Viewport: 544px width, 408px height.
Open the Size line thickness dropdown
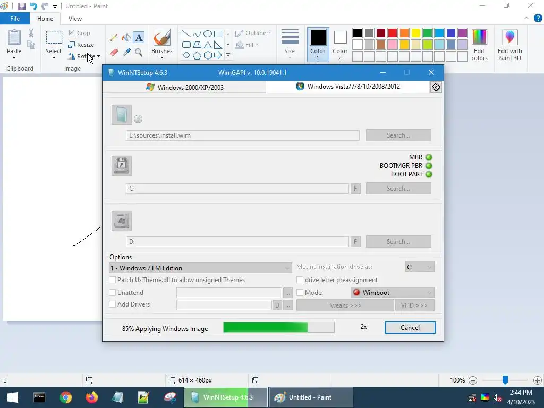[290, 44]
